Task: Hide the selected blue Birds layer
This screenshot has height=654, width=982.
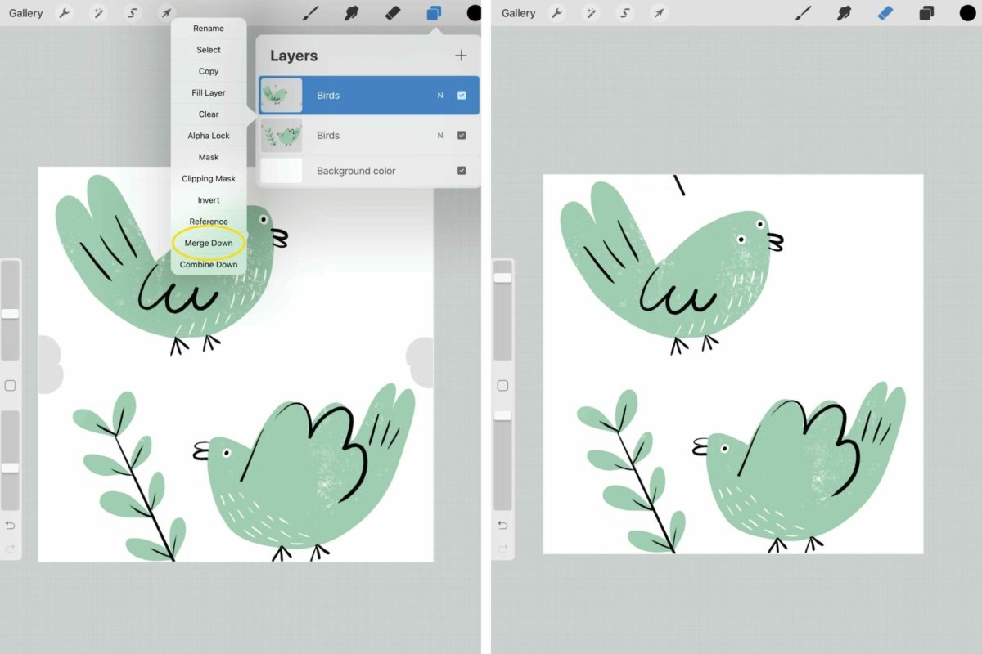Action: 462,96
